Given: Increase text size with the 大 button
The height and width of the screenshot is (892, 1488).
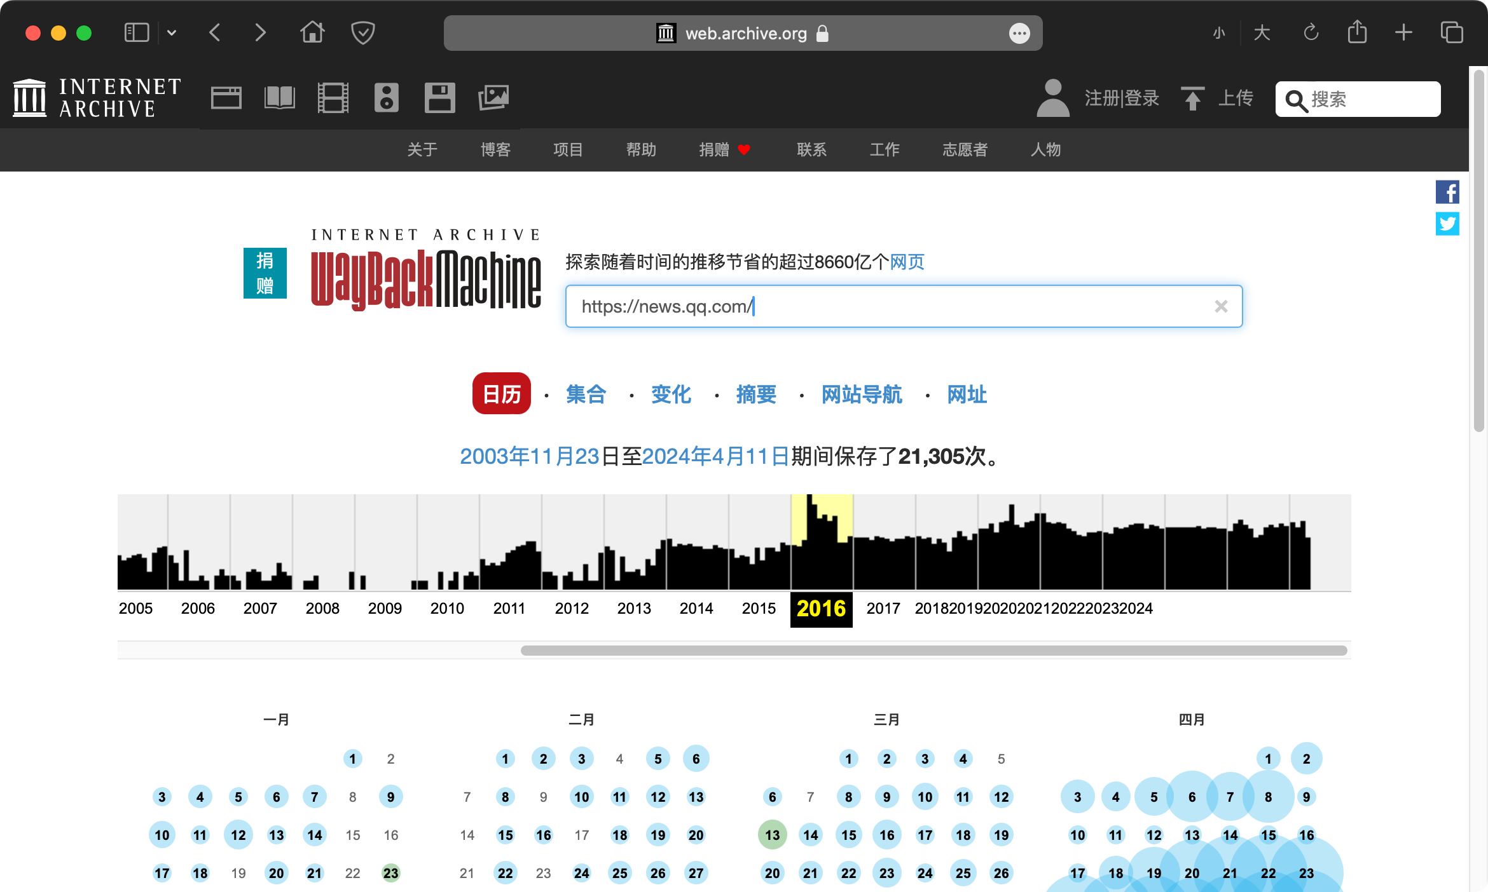Looking at the screenshot, I should [x=1262, y=33].
